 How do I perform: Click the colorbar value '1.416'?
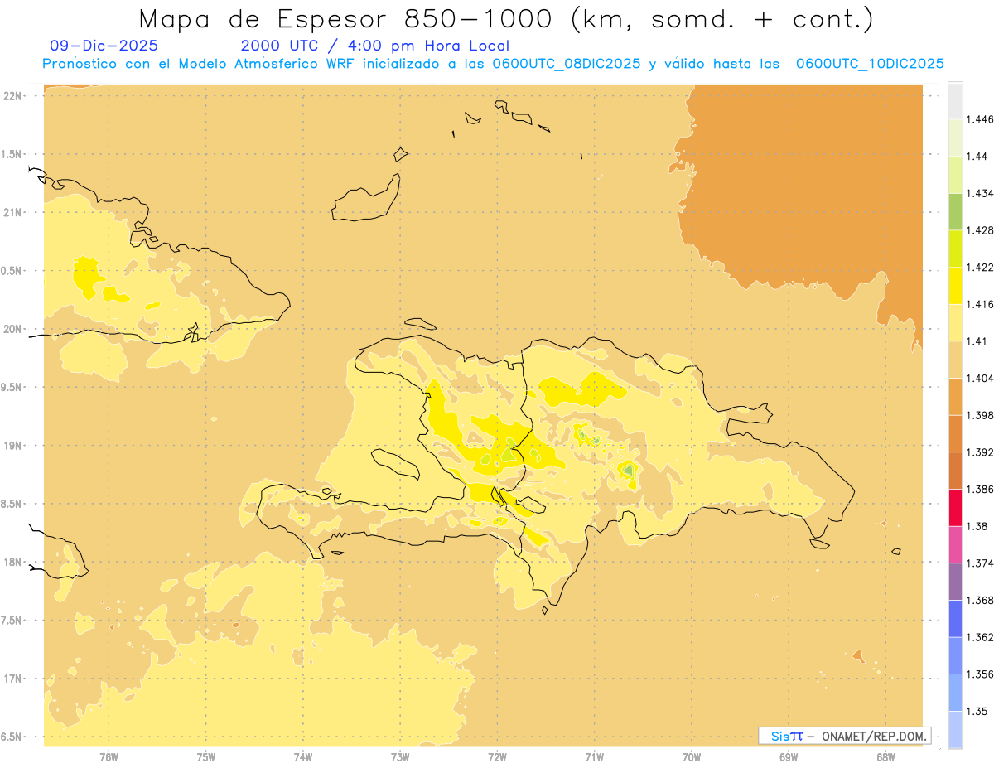pyautogui.click(x=980, y=304)
